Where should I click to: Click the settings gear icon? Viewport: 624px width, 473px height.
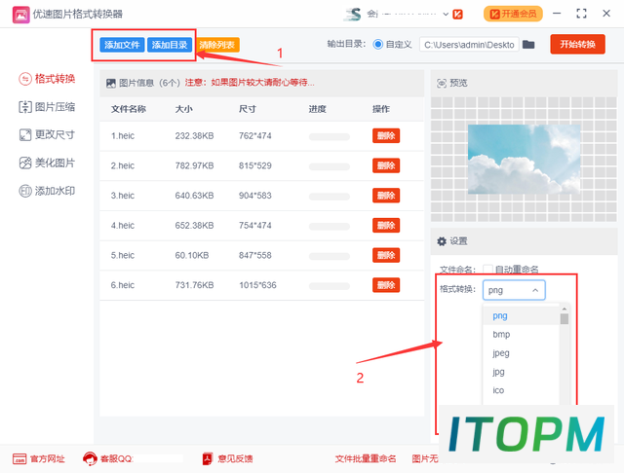[x=442, y=241]
